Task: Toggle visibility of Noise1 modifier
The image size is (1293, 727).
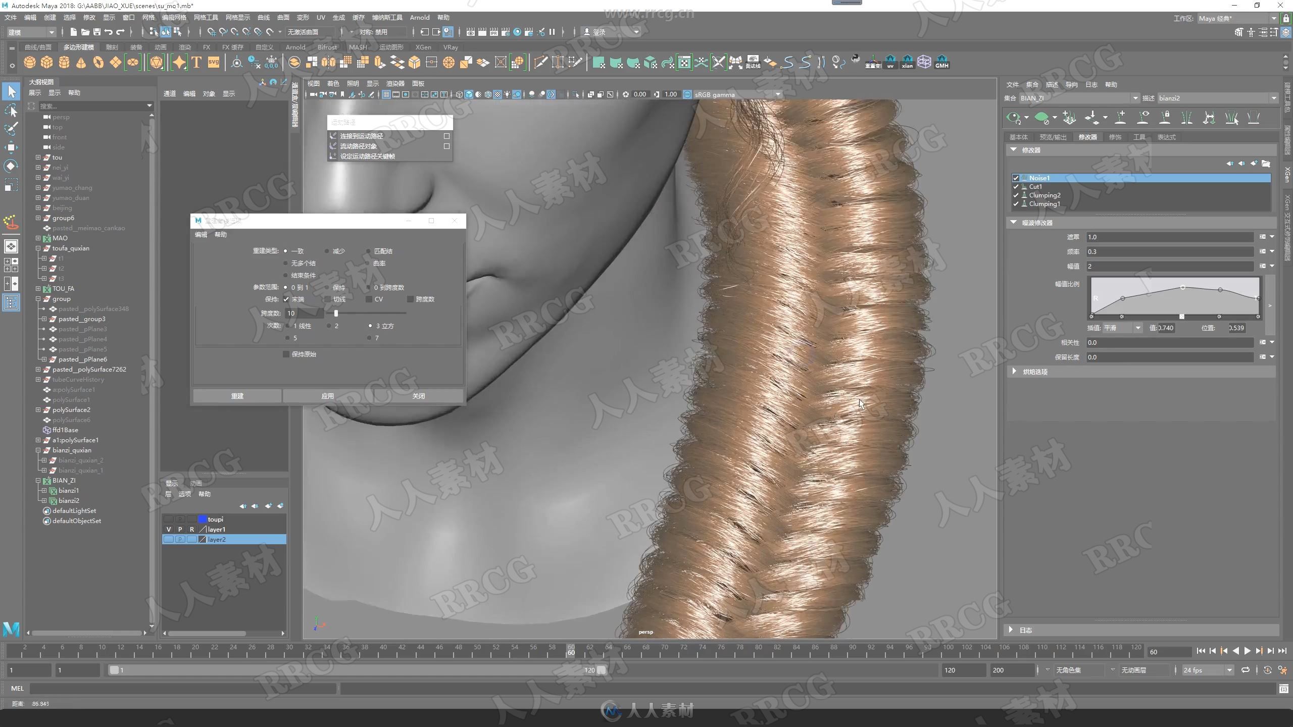Action: pos(1015,178)
